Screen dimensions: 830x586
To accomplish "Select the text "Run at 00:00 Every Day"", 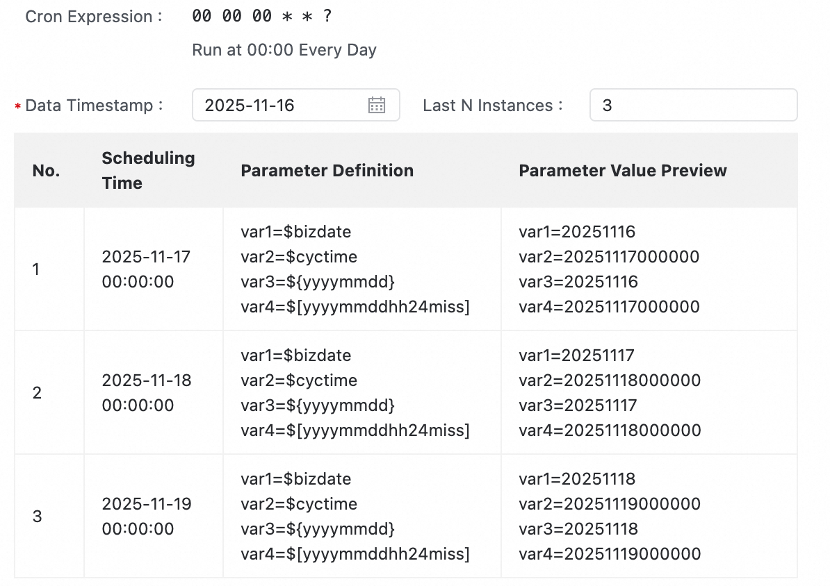I will coord(284,50).
